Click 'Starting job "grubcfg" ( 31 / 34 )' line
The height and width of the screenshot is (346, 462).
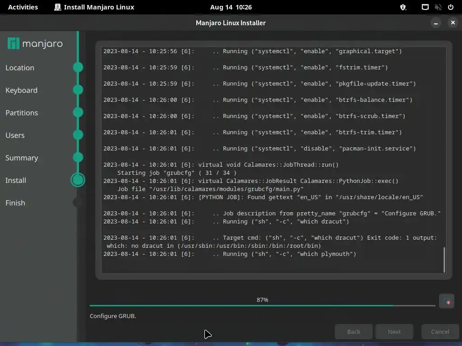[177, 173]
